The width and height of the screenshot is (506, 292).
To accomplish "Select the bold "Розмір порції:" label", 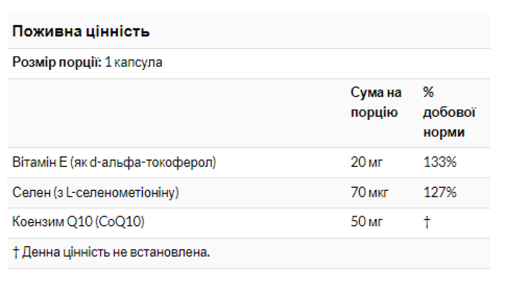I will [x=57, y=63].
